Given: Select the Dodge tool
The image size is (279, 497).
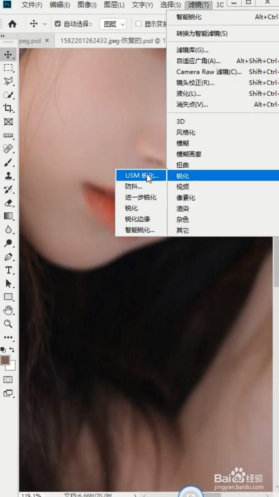Looking at the screenshot, I should point(8,243).
